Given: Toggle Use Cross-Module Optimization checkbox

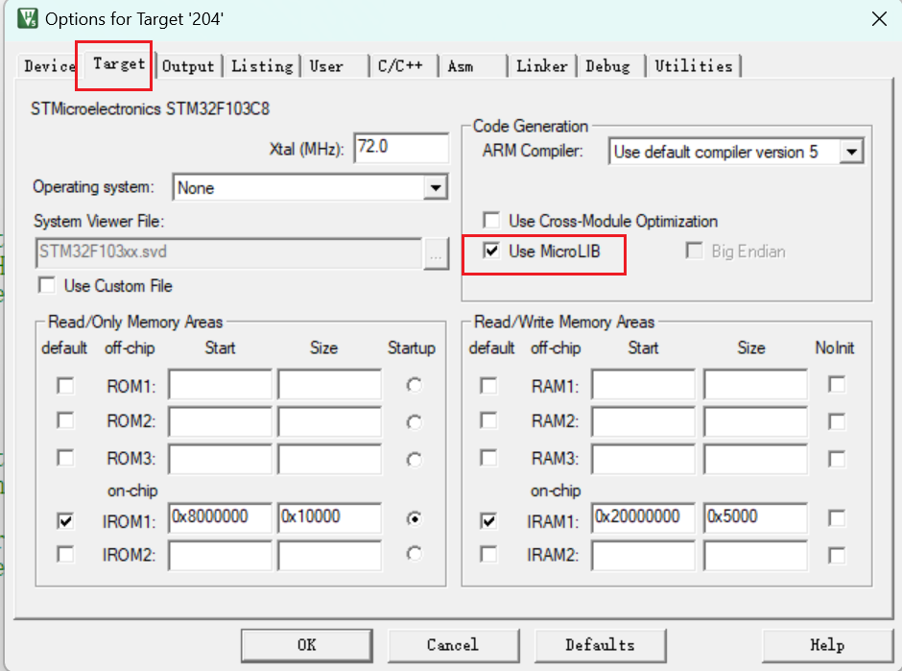Looking at the screenshot, I should [491, 221].
